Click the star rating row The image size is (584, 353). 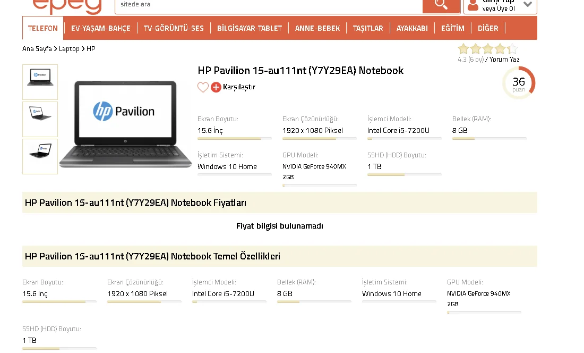pos(487,49)
